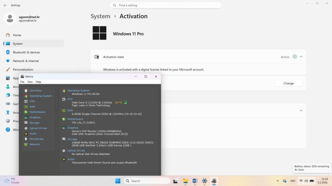Collapse the Activation state section
This screenshot has width=332, height=186.
[301, 57]
